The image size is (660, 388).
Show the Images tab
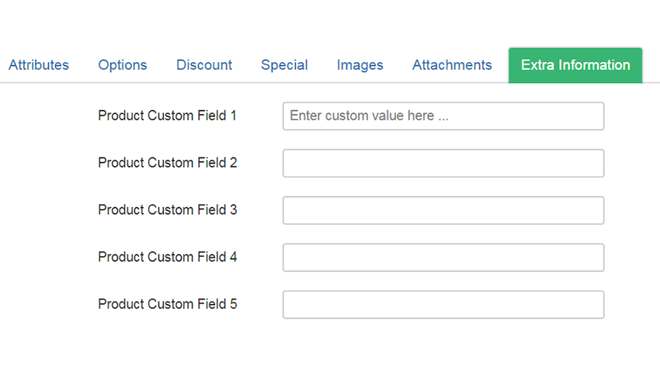(360, 65)
